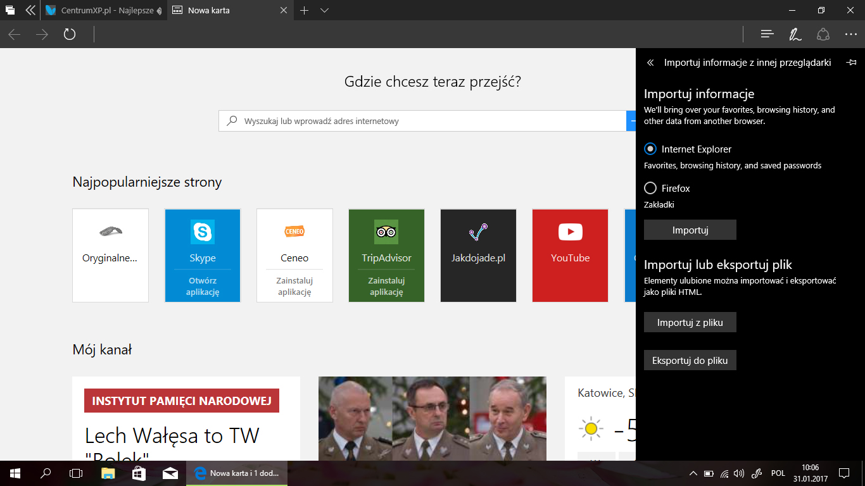This screenshot has width=865, height=486.
Task: Open the YouTube tile
Action: coord(570,255)
